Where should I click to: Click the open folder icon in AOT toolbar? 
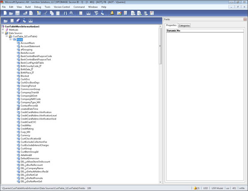pos(5,21)
